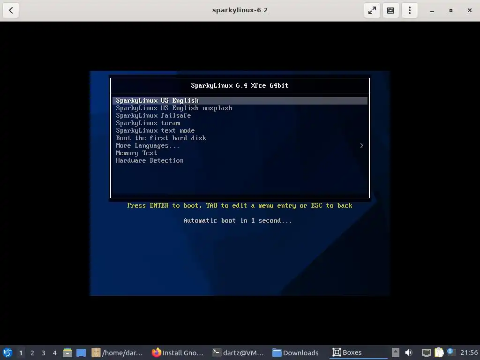Expand the More Languages submenu arrow

tap(361, 146)
